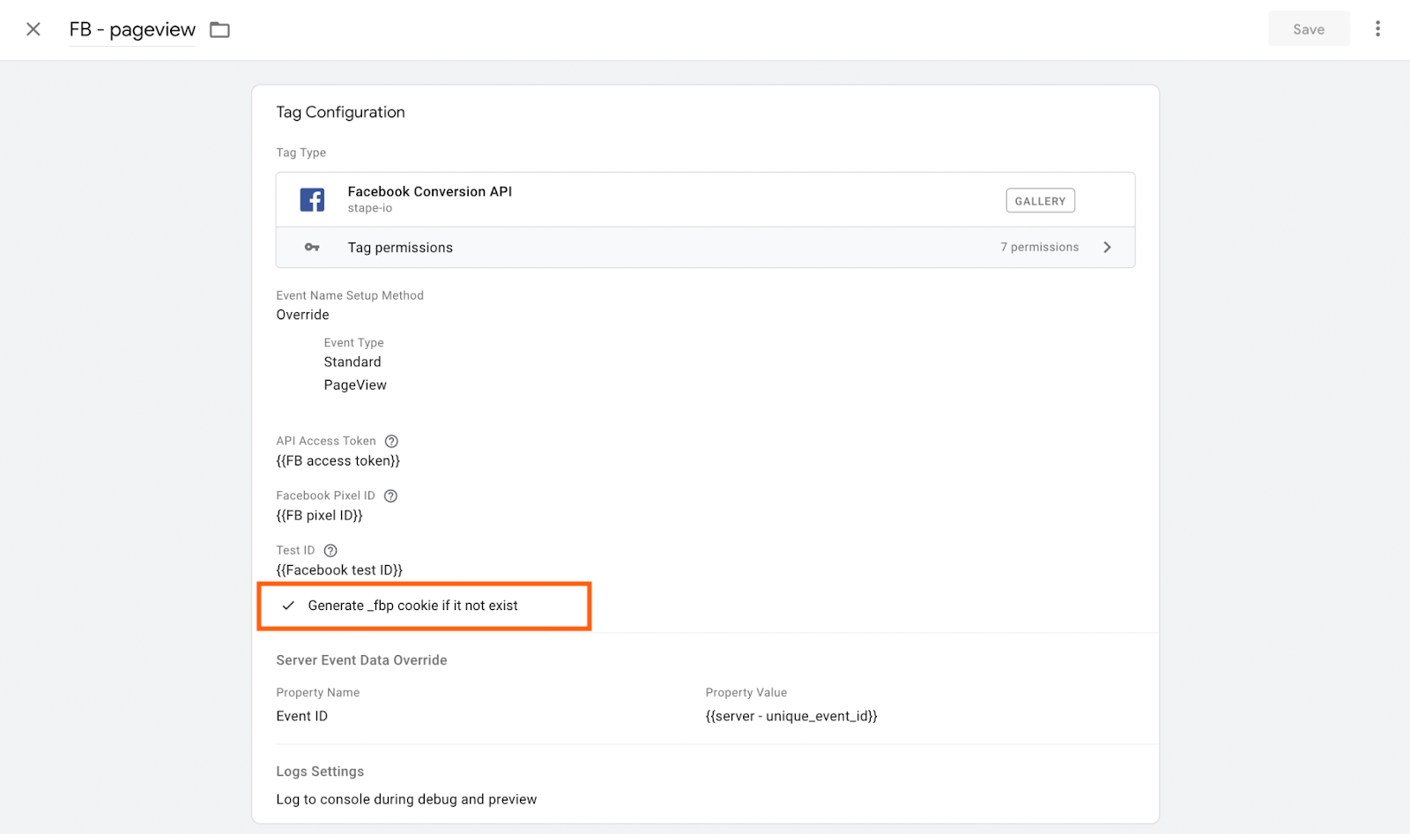1410x834 pixels.
Task: Open the 7 permissions details
Action: pyautogui.click(x=1039, y=248)
